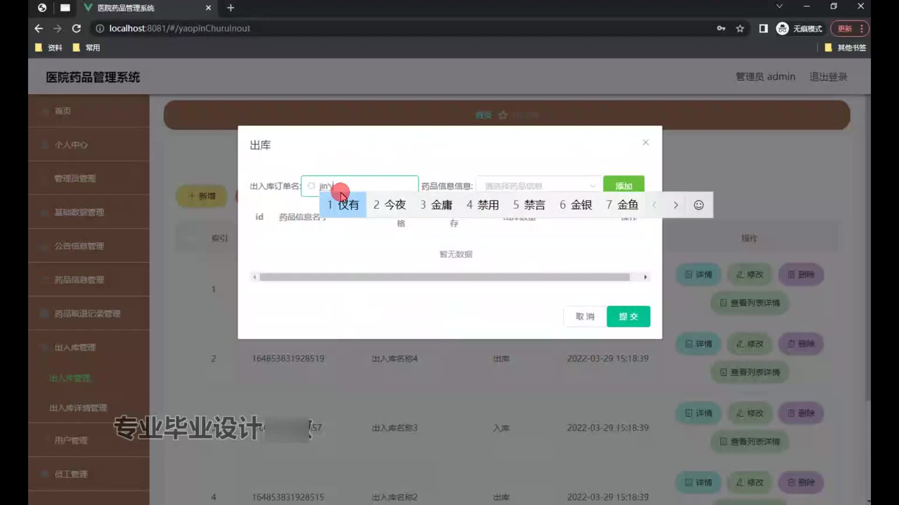Toggle the browser side panel icon
This screenshot has width=899, height=505.
[x=763, y=29]
